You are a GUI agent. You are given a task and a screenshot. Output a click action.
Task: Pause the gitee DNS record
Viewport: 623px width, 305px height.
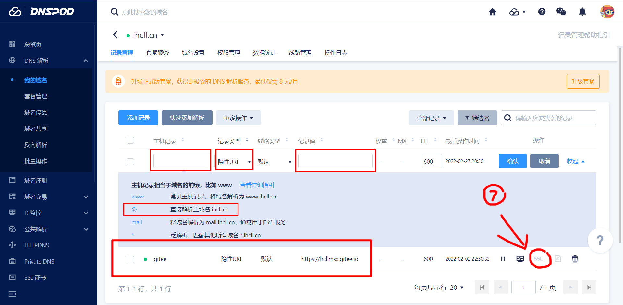503,259
